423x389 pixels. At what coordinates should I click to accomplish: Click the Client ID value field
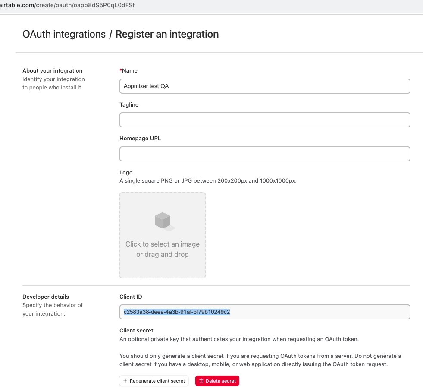264,312
